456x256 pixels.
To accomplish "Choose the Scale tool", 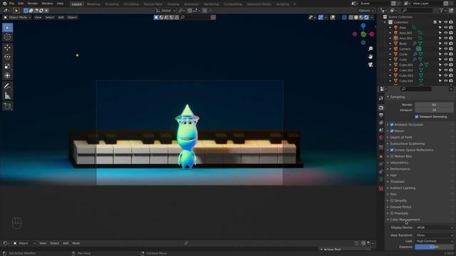I will (7, 66).
